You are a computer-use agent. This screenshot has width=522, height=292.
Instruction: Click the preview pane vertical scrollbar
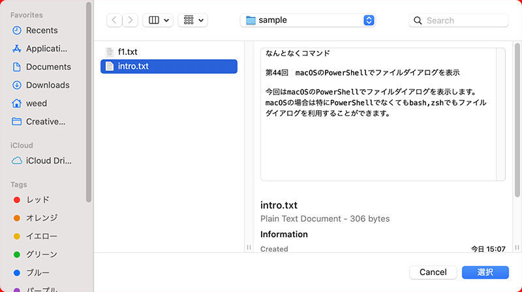pyautogui.click(x=517, y=120)
